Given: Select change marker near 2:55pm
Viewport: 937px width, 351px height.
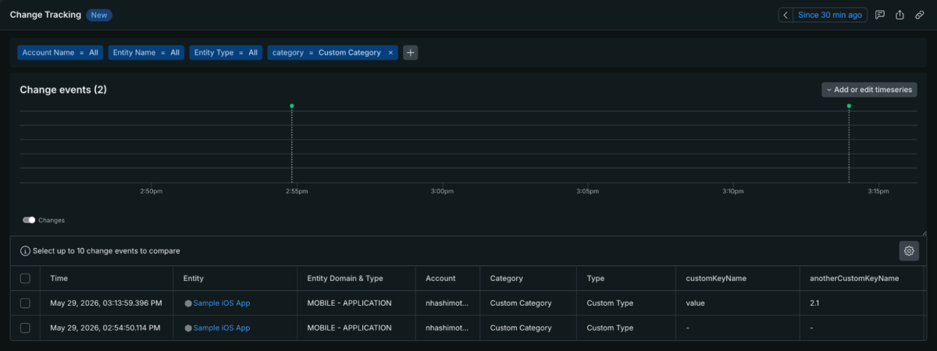Looking at the screenshot, I should pyautogui.click(x=291, y=105).
